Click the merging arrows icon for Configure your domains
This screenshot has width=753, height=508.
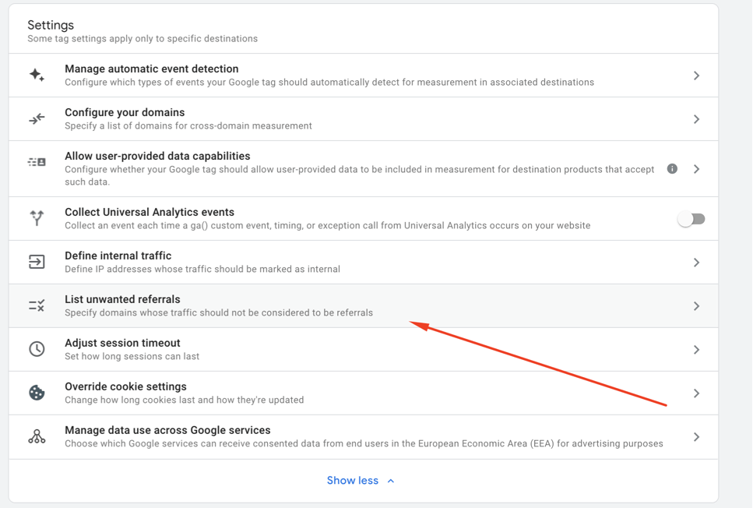pos(37,118)
